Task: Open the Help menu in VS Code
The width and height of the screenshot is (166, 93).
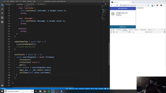Action: coord(34,1)
